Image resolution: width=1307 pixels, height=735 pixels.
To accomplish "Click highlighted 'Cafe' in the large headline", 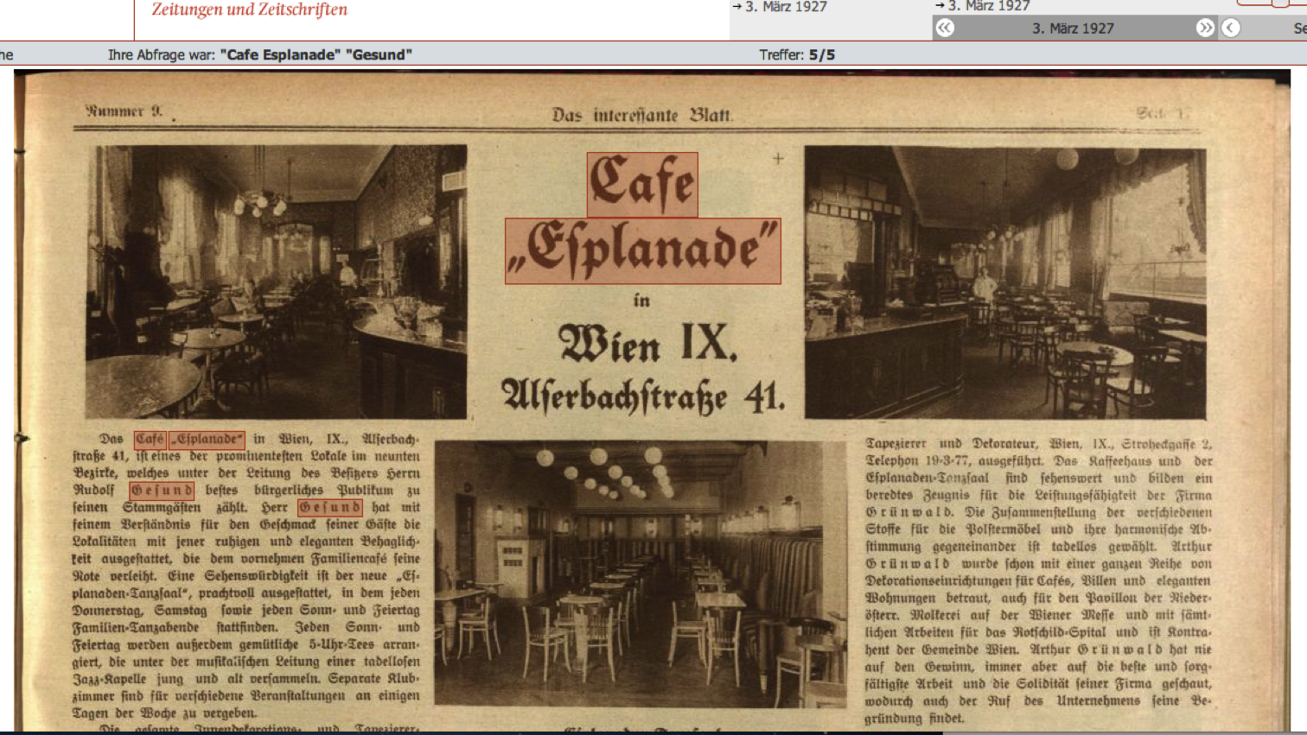I will (x=642, y=185).
